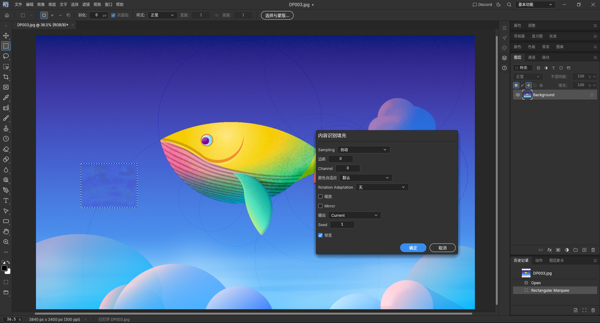Click the Discord link

pos(482,5)
